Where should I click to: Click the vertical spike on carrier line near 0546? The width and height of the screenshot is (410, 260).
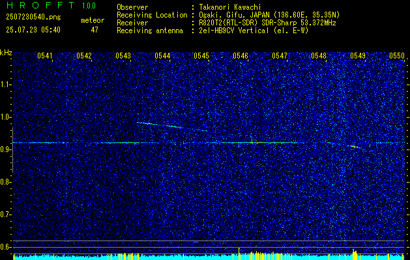pyautogui.click(x=252, y=140)
